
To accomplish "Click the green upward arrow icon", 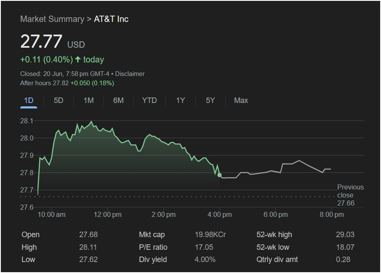I will 78,59.
